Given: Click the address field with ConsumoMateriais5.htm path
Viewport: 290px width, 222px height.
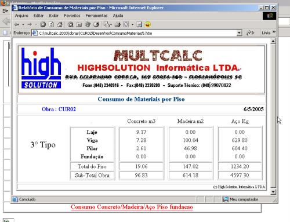Looking at the screenshot, I should coord(137,33).
